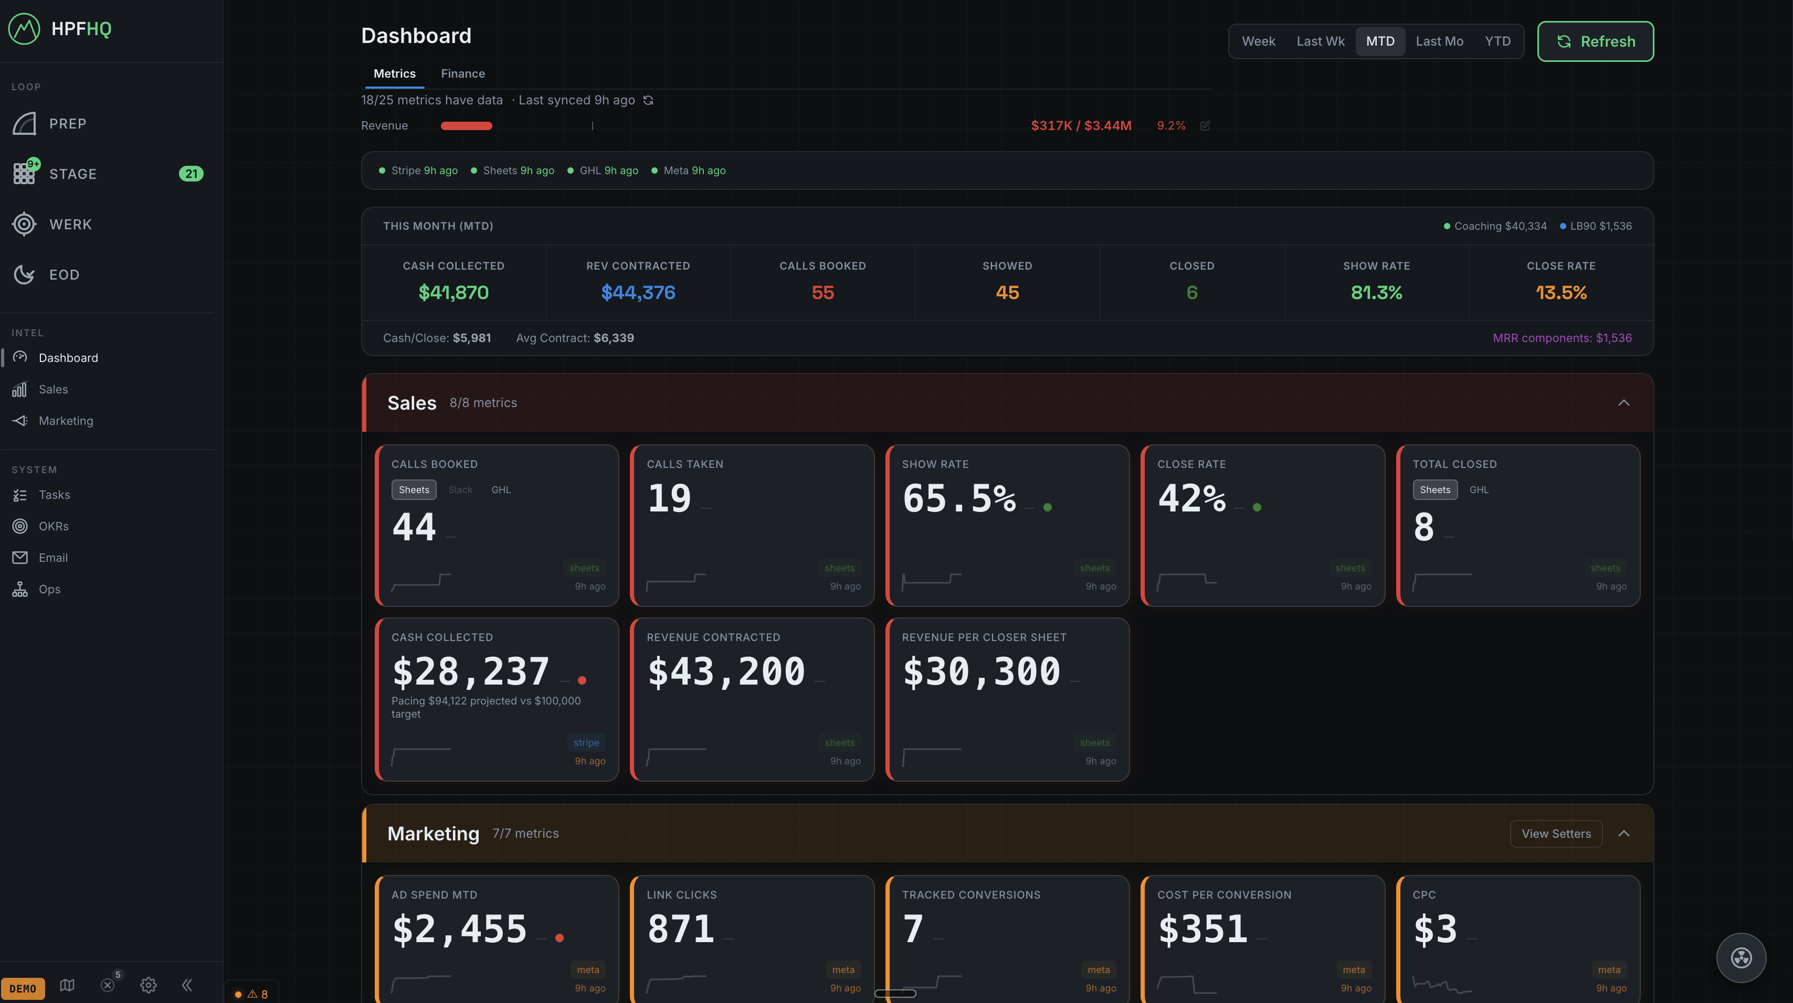Select STAGE from the LOOP sidebar
Image resolution: width=1793 pixels, height=1003 pixels.
point(72,173)
